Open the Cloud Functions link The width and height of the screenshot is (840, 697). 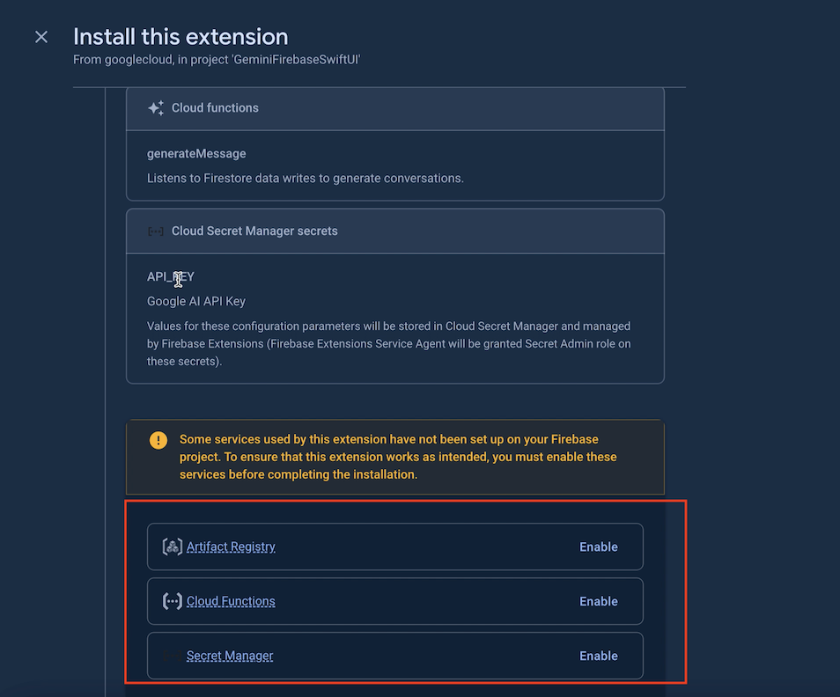(231, 601)
